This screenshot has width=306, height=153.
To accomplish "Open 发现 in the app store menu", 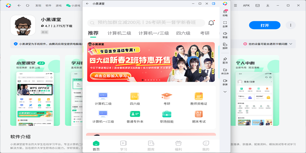I will tap(38, 5).
